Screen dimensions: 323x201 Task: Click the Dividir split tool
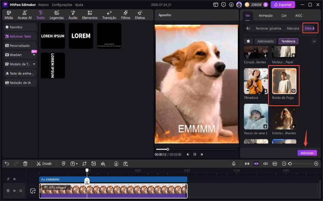pyautogui.click(x=44, y=164)
